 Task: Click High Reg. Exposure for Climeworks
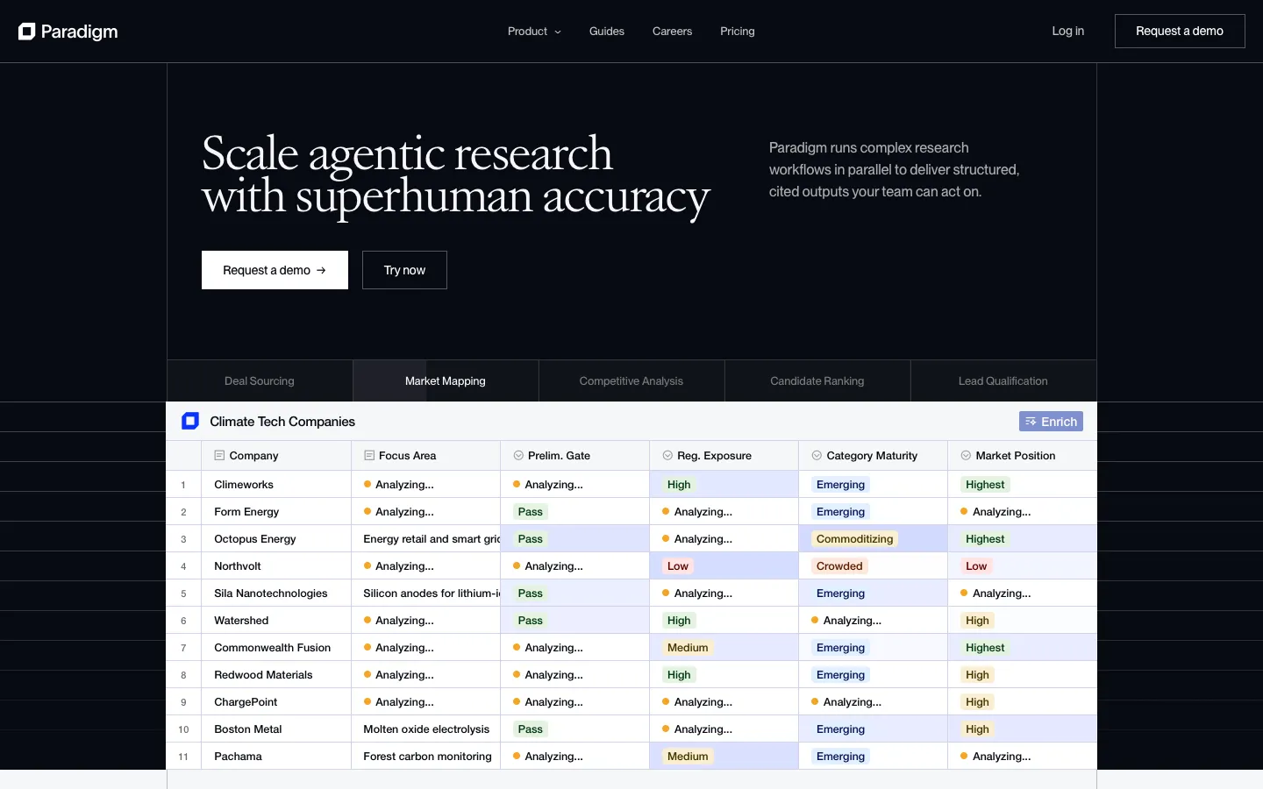click(679, 485)
